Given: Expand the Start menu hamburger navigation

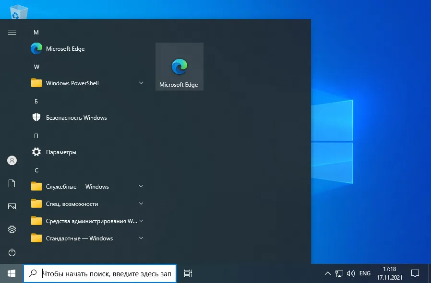Looking at the screenshot, I should coord(12,33).
